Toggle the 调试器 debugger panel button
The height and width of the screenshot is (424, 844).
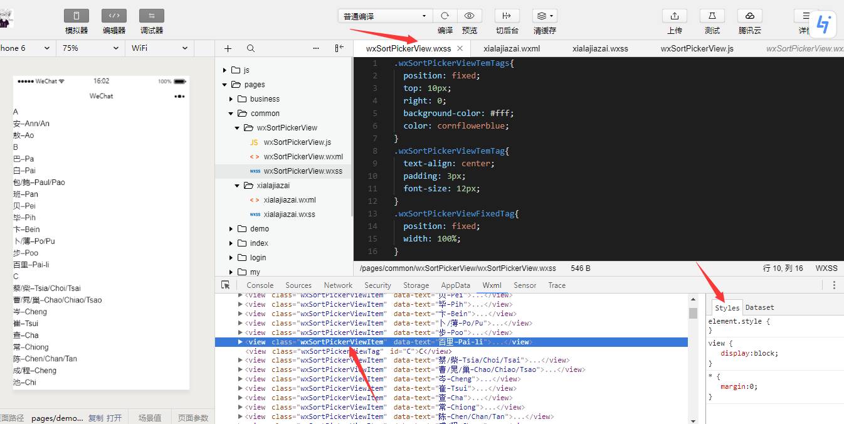click(x=152, y=16)
